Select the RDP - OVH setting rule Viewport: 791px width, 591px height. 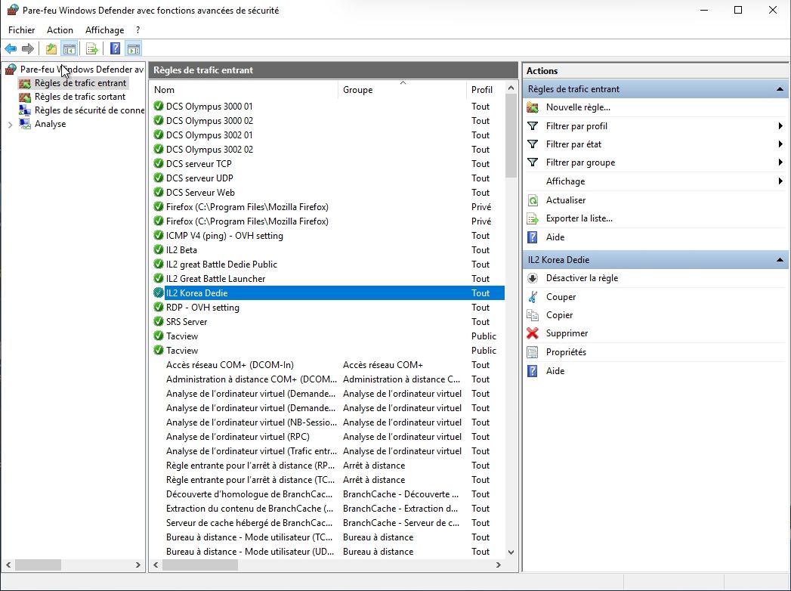pos(327,308)
